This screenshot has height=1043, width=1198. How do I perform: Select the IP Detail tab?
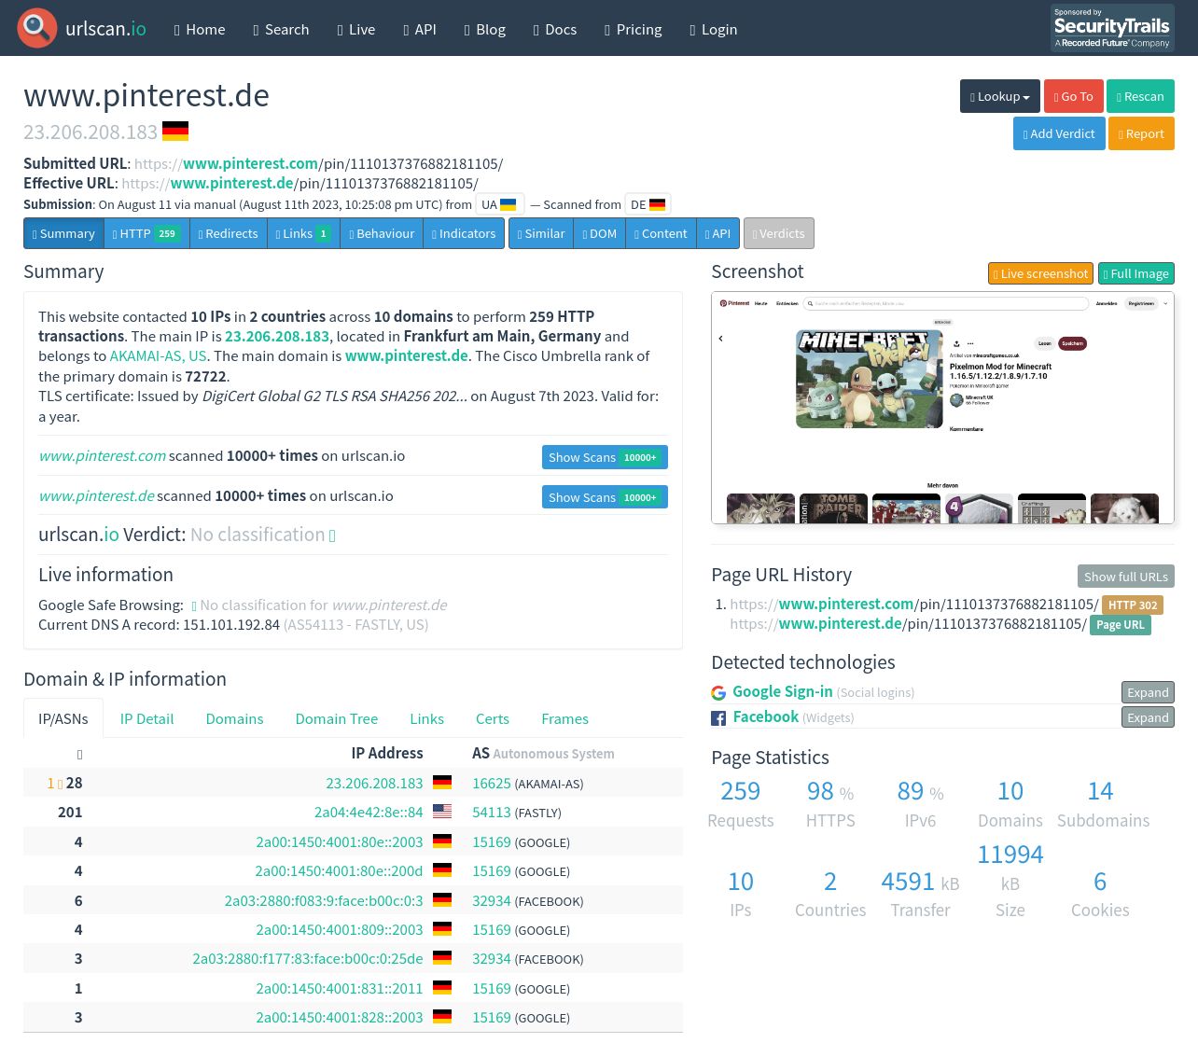(x=146, y=718)
